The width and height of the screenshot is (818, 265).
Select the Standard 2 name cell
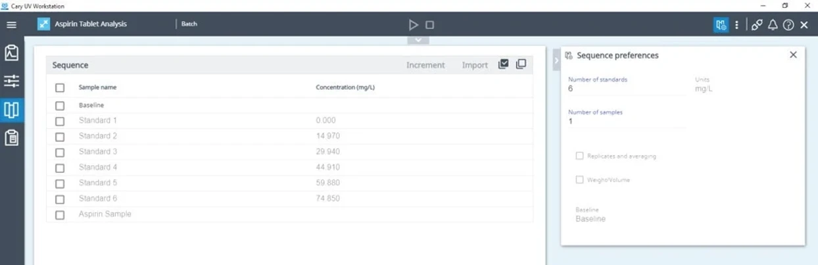point(98,136)
